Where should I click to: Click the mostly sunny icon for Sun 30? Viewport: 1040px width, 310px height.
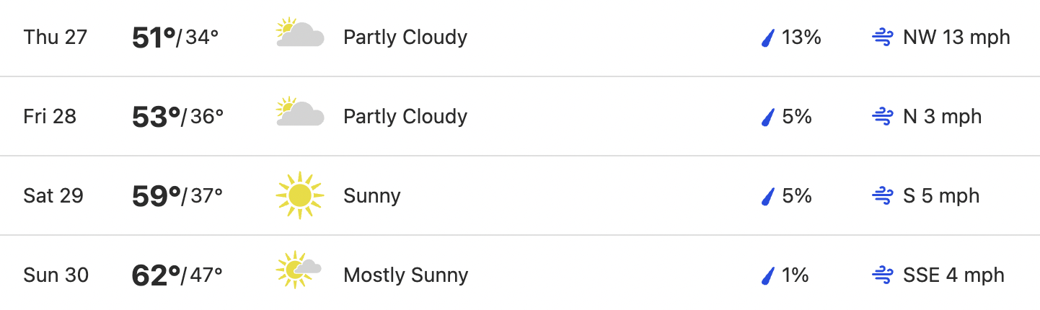pyautogui.click(x=299, y=270)
